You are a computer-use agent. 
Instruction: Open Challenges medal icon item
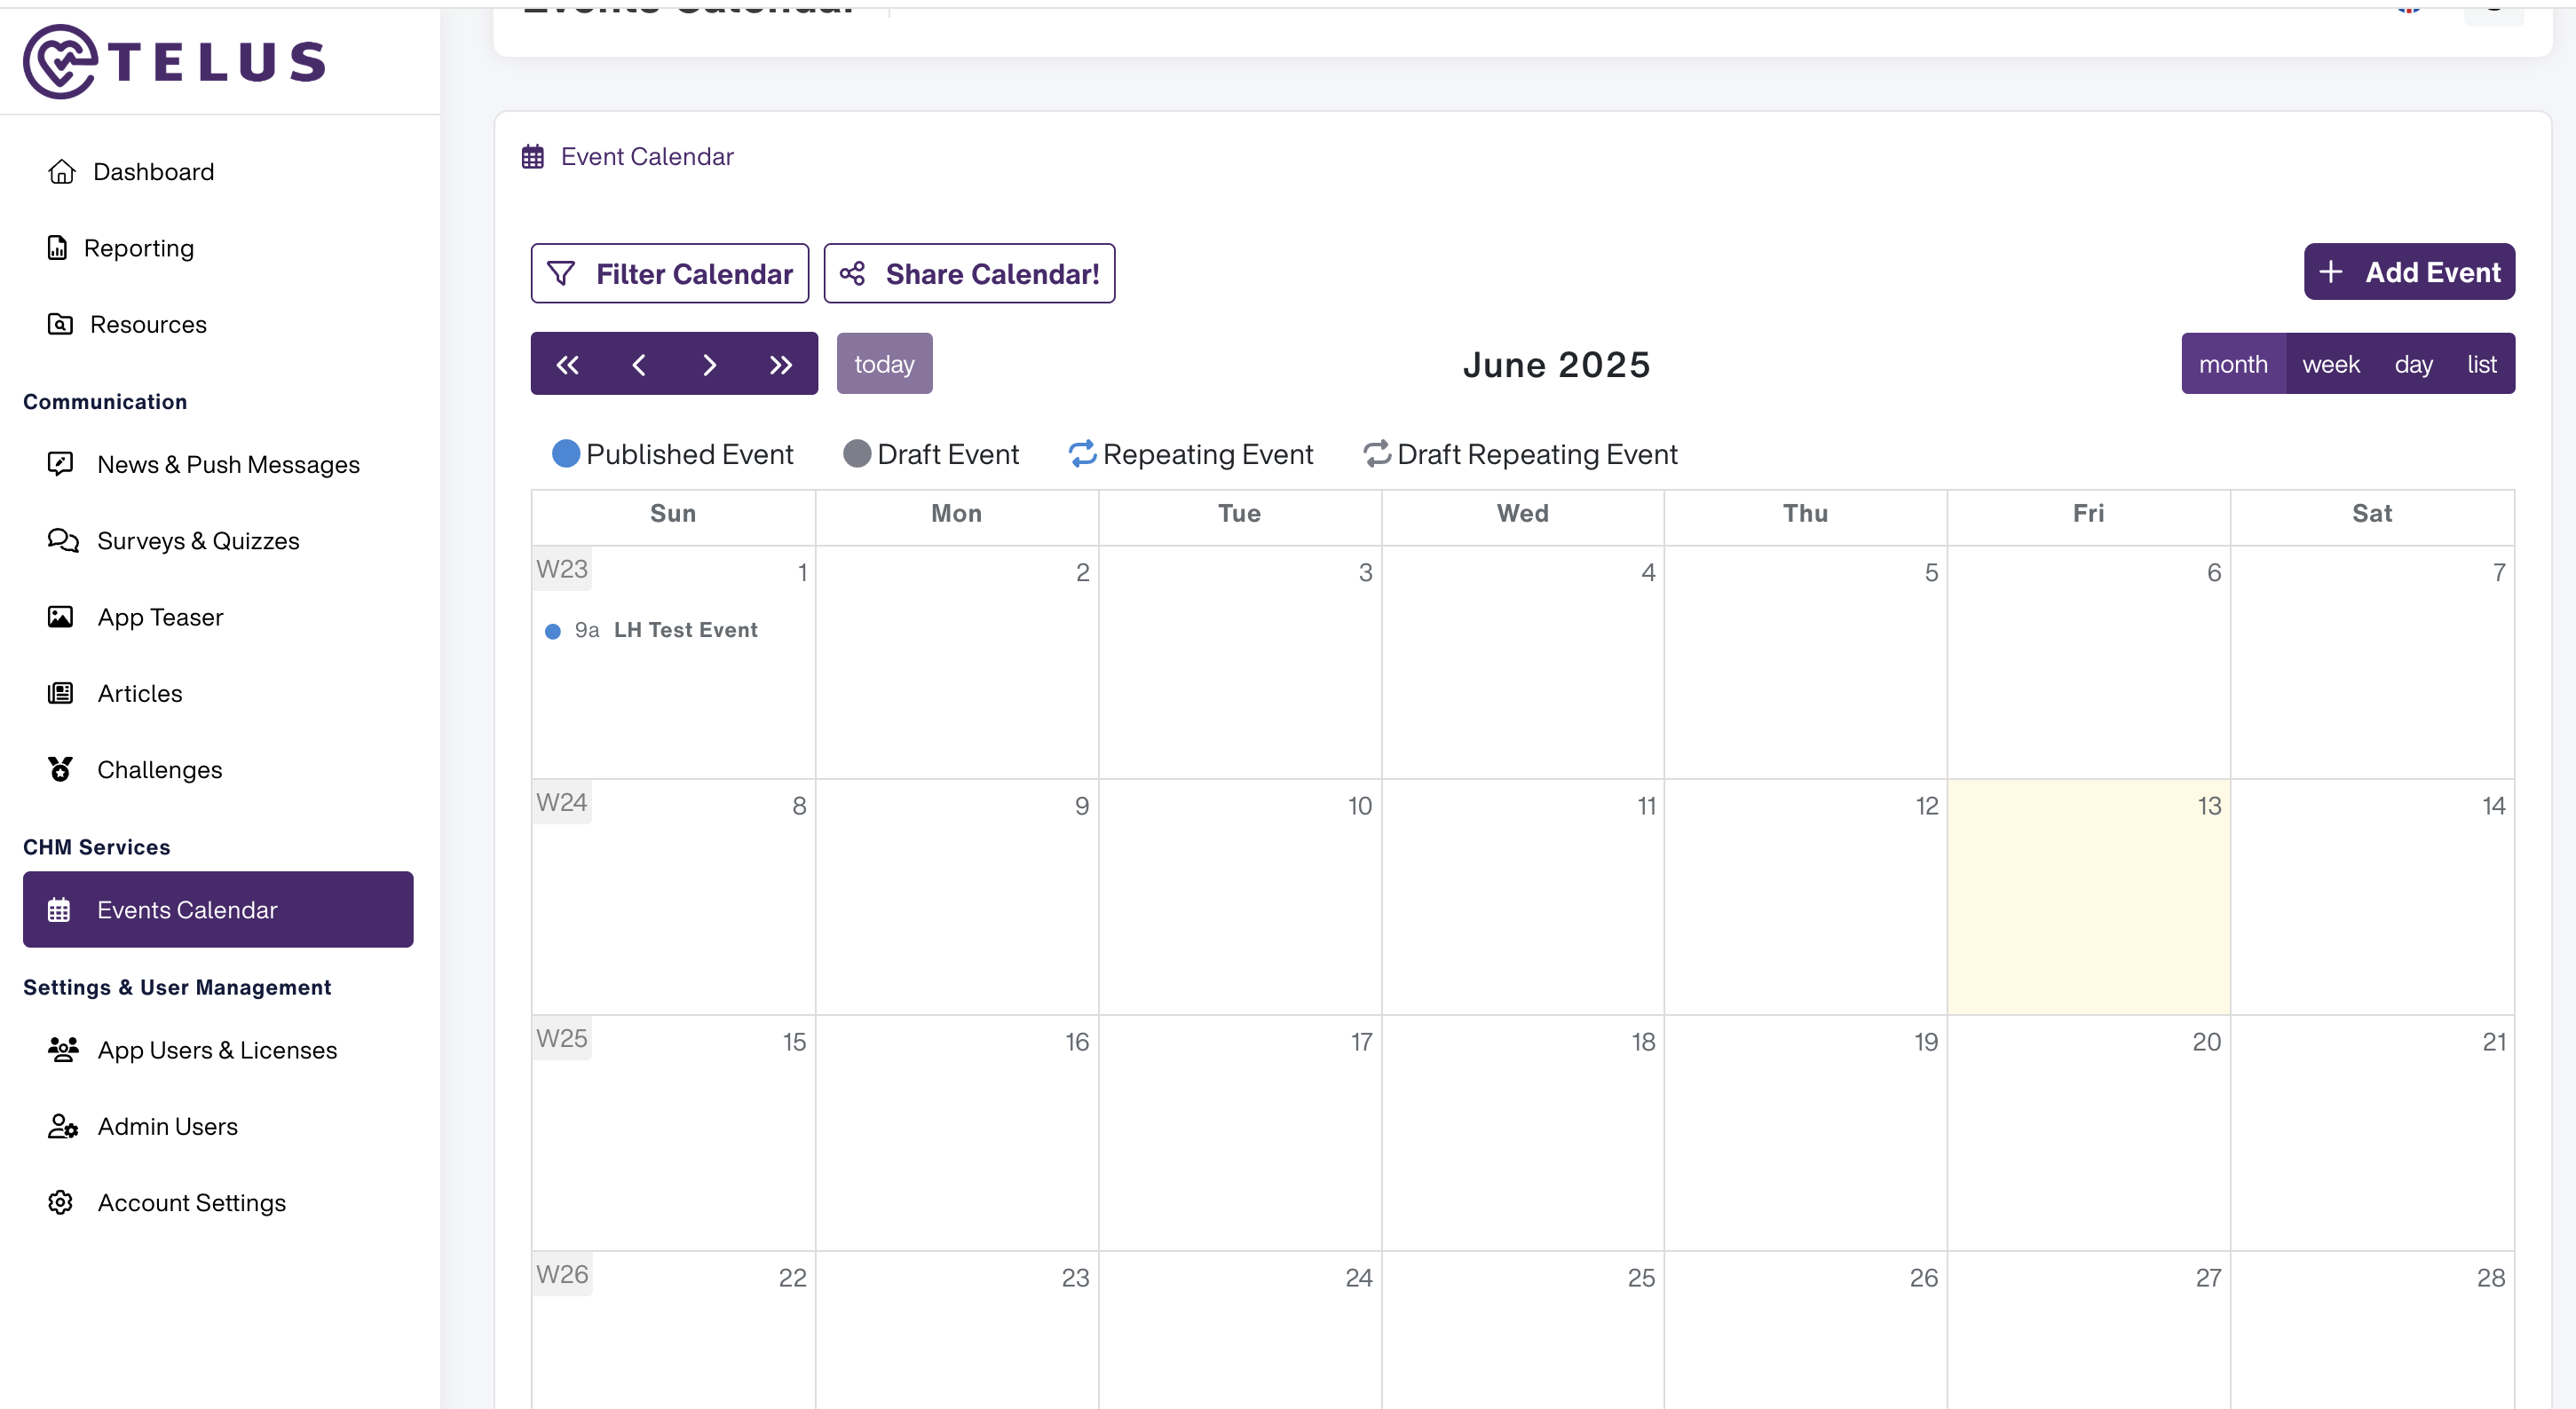[61, 769]
